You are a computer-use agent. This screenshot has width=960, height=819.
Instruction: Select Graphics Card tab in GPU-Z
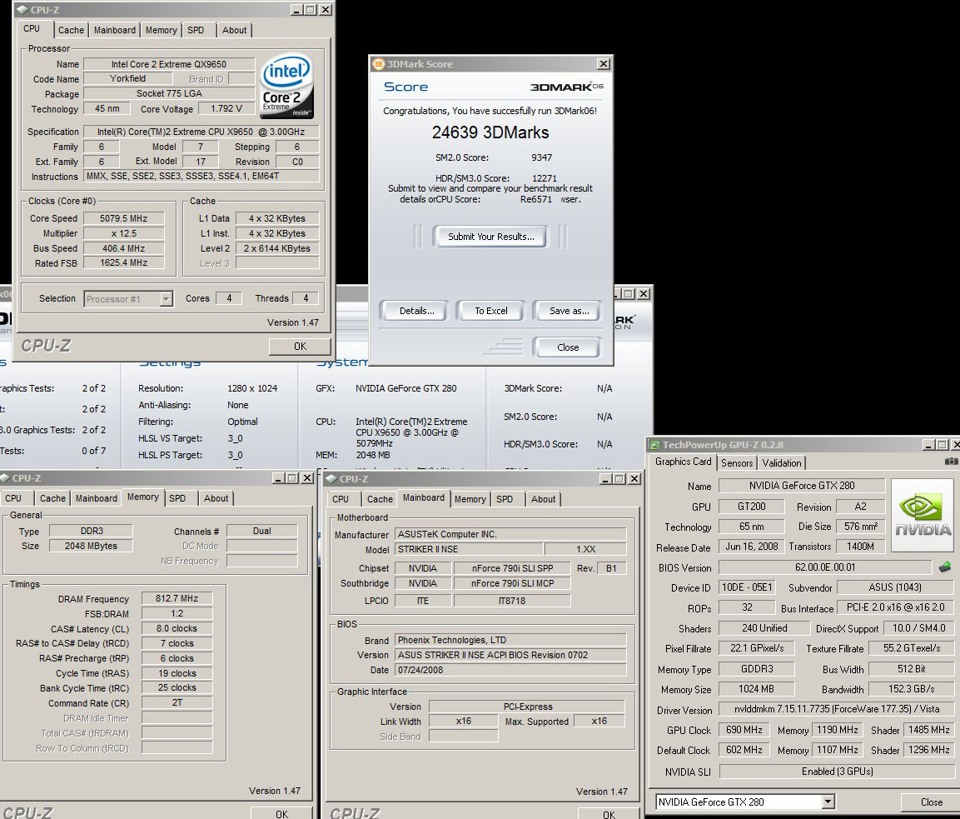(x=683, y=462)
